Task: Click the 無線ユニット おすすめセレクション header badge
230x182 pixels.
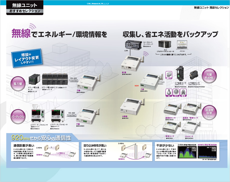Action: 25,8
